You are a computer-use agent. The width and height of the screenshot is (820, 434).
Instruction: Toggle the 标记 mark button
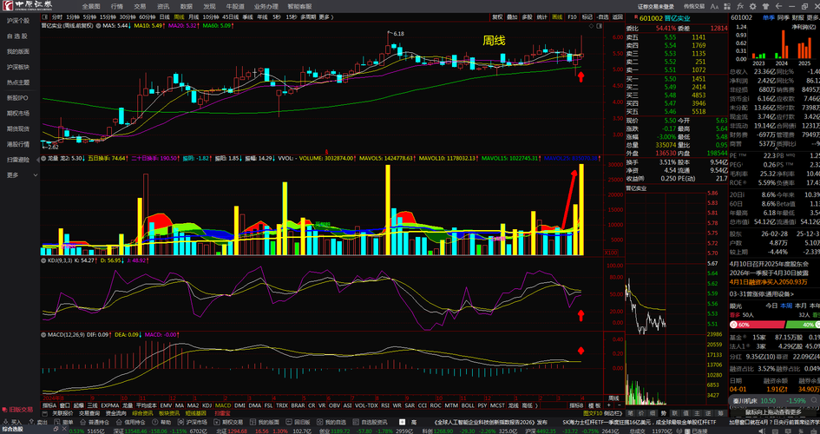[x=587, y=16]
